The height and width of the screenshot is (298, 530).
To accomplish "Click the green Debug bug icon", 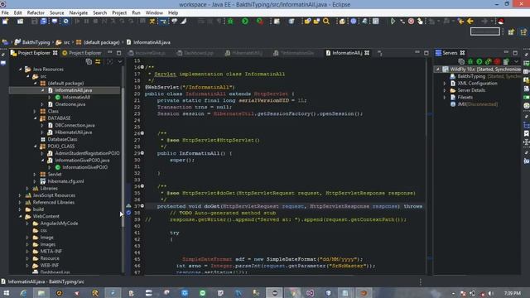I will coord(230,22).
